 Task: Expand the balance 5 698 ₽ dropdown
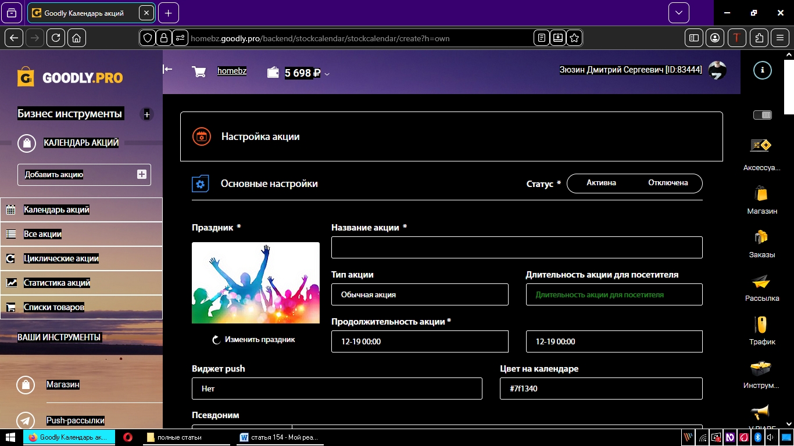[x=327, y=74]
